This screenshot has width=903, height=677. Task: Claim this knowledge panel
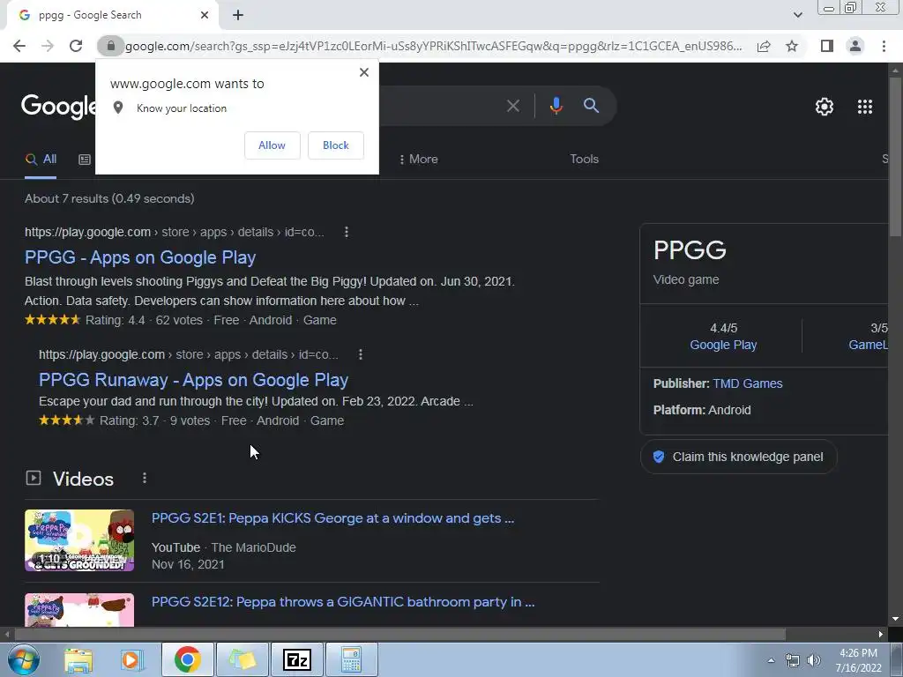tap(738, 458)
